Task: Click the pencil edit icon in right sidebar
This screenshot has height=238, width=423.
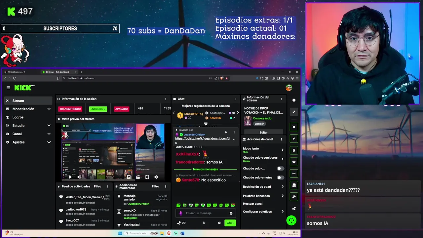Action: (294, 112)
